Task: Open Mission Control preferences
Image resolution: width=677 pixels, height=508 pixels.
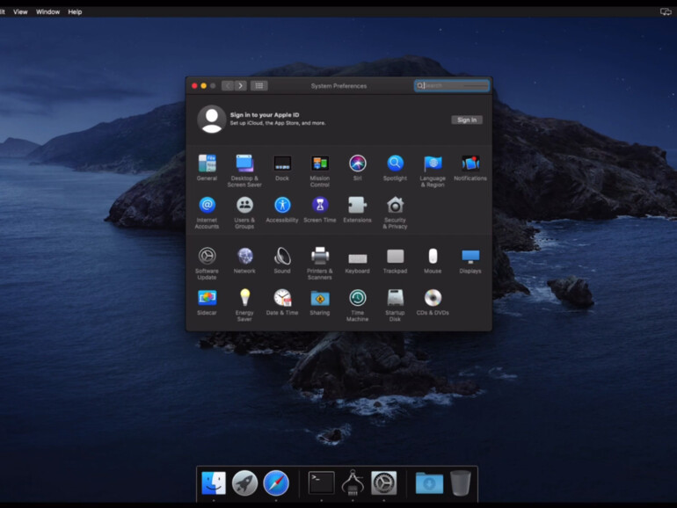Action: tap(320, 163)
